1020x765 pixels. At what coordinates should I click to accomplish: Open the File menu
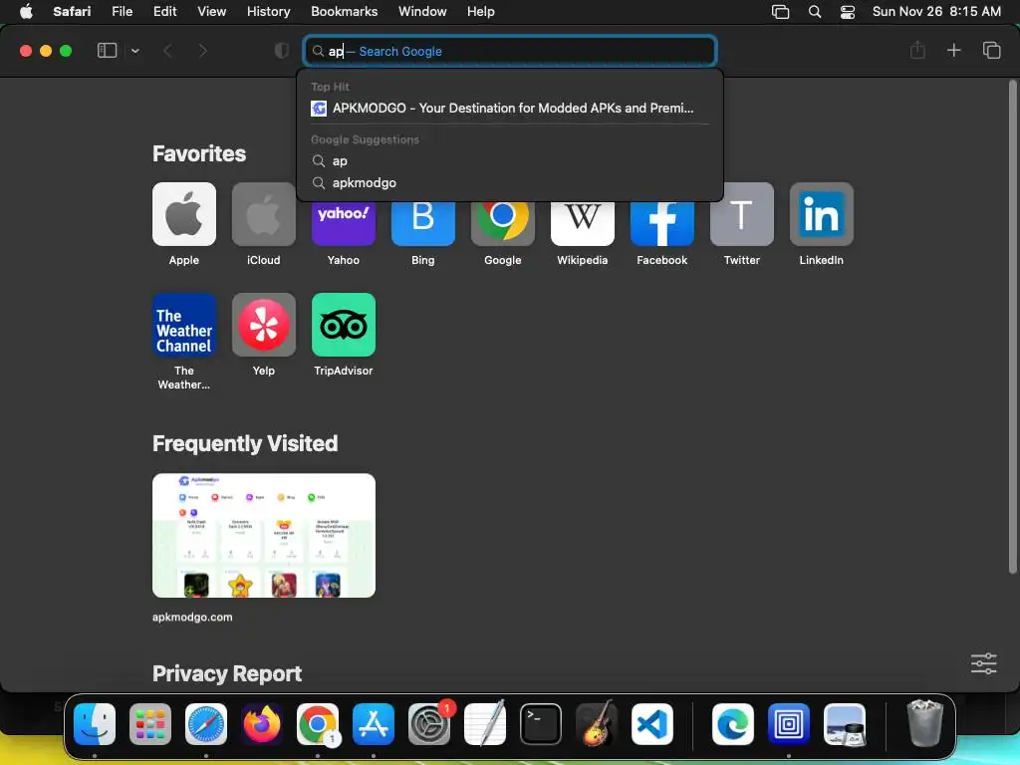coord(122,12)
